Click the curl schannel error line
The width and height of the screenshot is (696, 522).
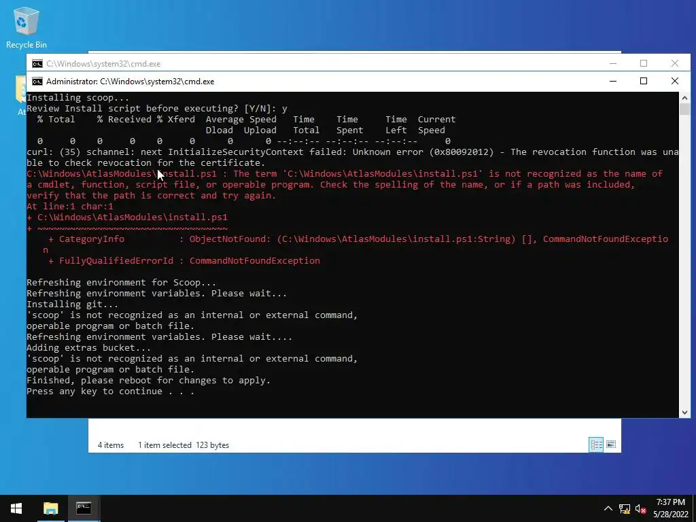coord(353,157)
